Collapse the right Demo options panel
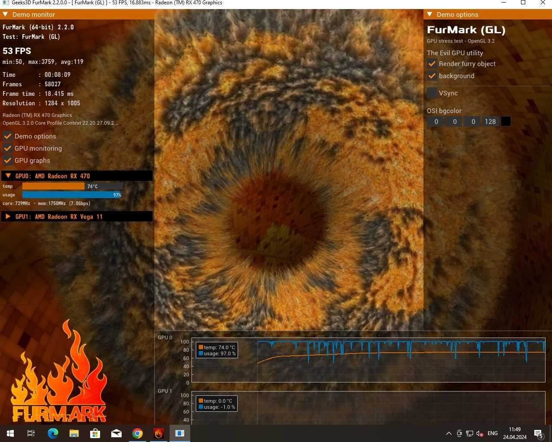552x442 pixels. point(430,14)
